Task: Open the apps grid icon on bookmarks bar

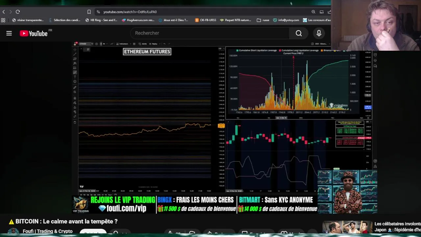Action: tap(3, 20)
